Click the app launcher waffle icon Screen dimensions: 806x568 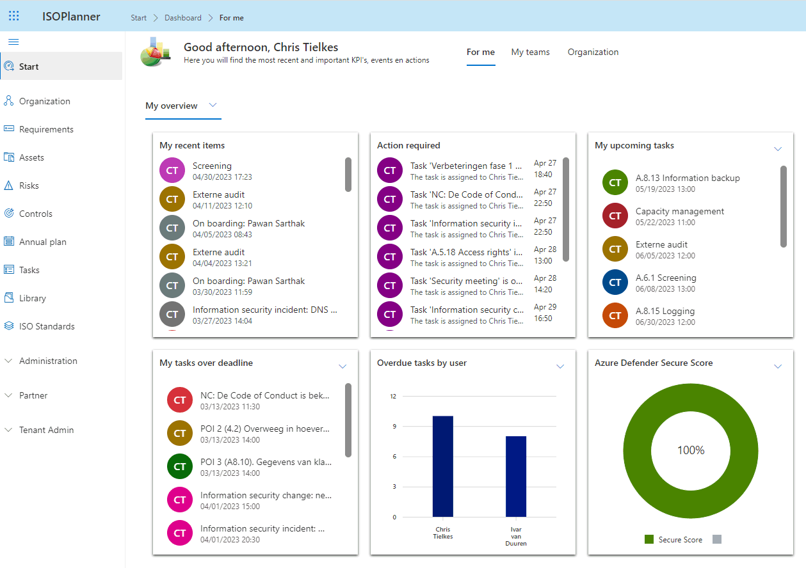[x=13, y=16]
